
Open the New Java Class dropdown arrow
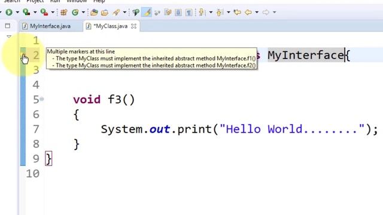pyautogui.click(x=83, y=12)
